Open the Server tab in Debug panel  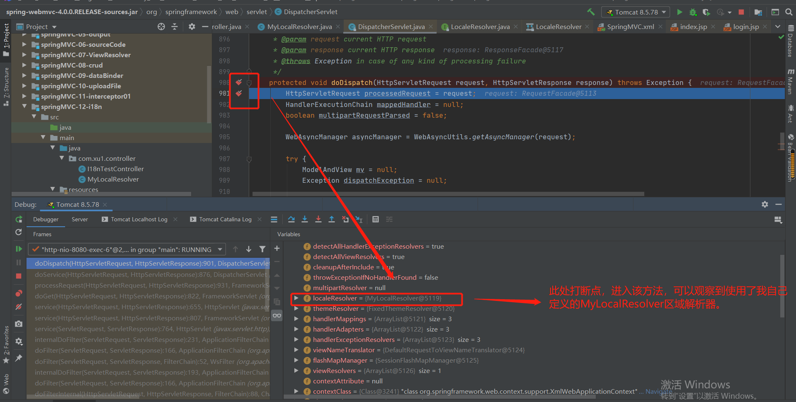coord(80,219)
